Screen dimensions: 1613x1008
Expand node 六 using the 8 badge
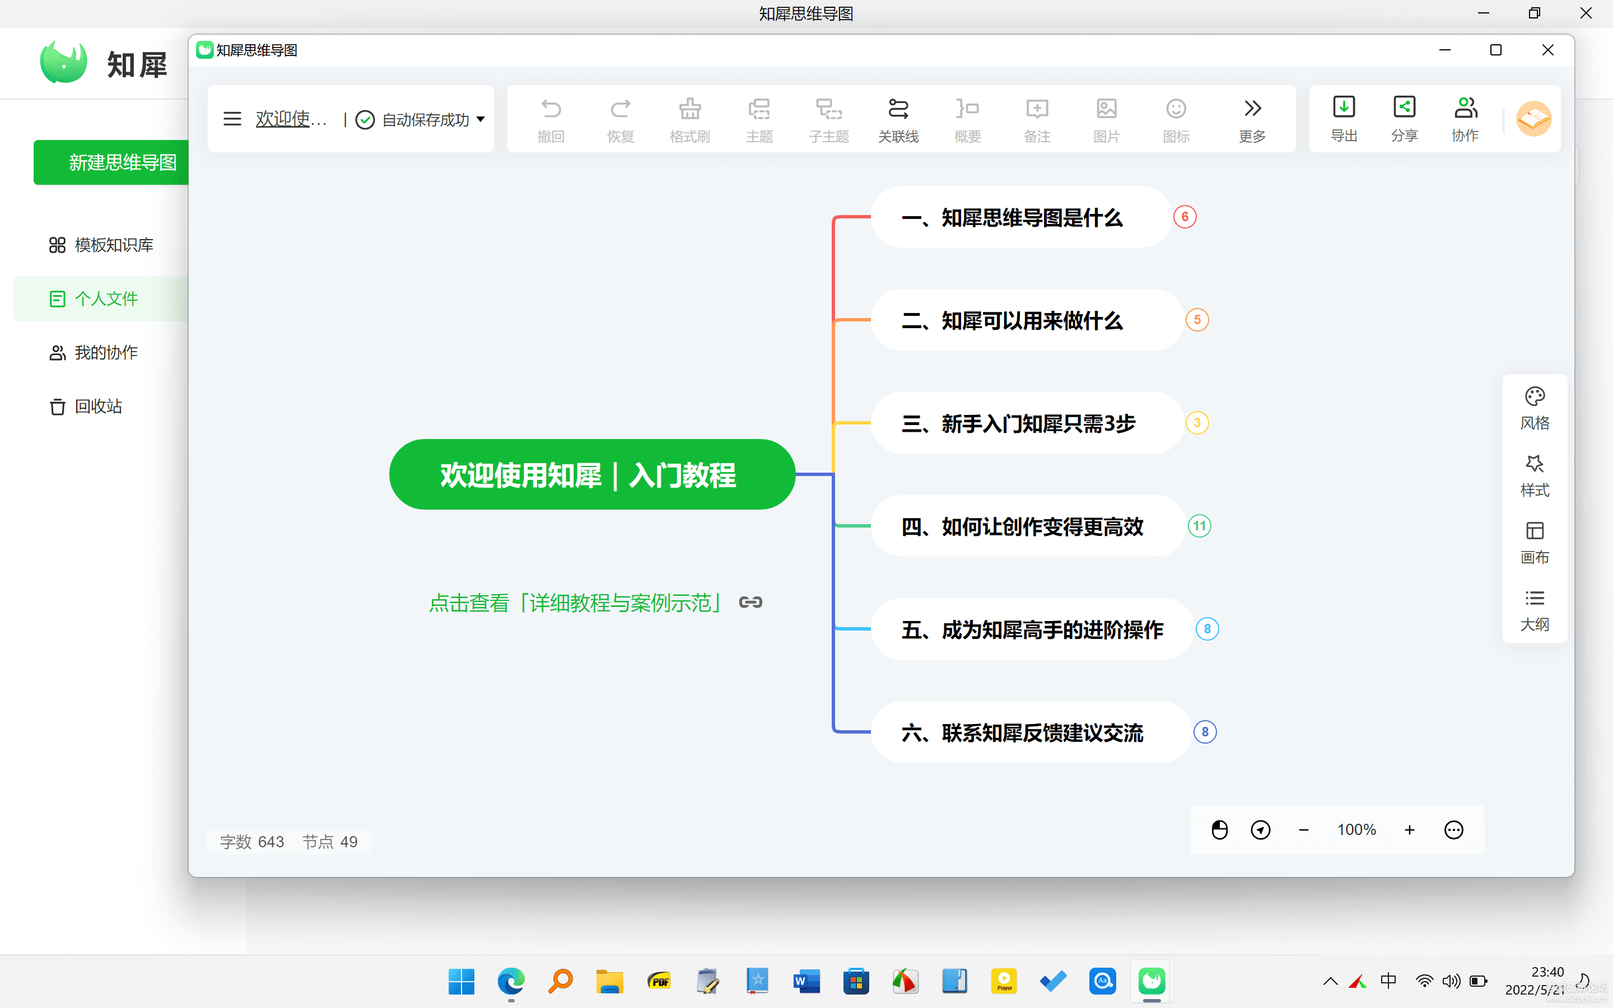click(1204, 732)
